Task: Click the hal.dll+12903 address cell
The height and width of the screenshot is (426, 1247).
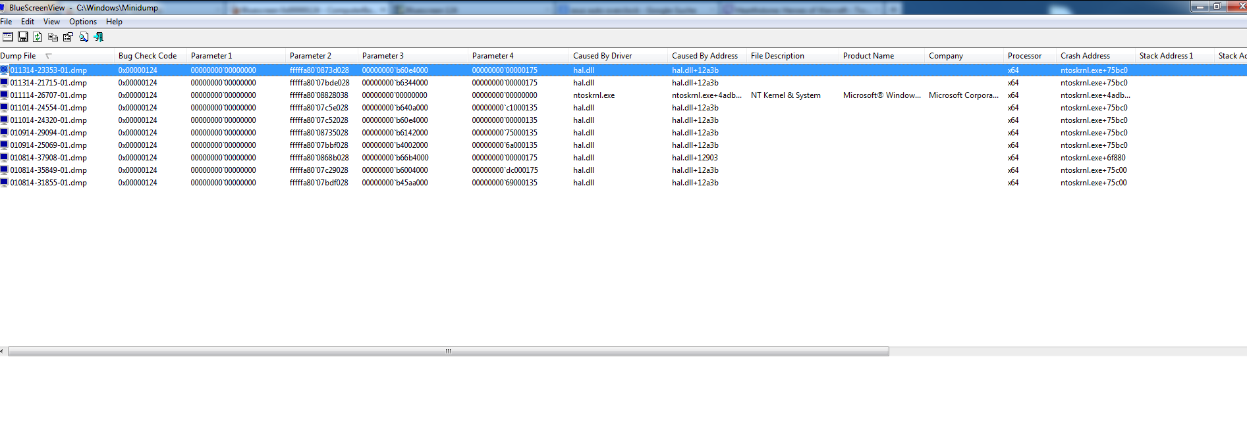Action: (x=695, y=158)
